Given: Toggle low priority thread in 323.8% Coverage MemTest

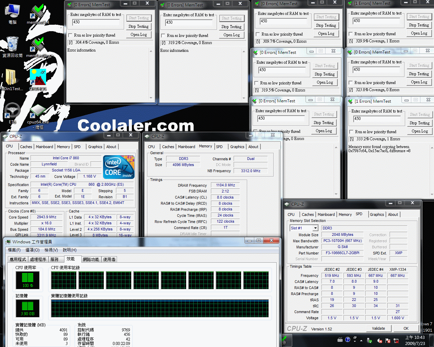Looking at the screenshot, I should click(351, 83).
